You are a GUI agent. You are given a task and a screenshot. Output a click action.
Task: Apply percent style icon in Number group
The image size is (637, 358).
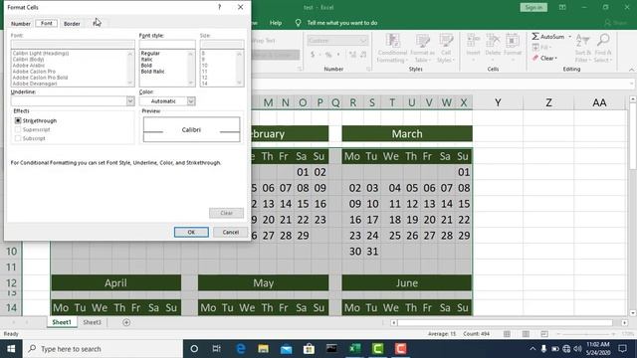(x=328, y=55)
